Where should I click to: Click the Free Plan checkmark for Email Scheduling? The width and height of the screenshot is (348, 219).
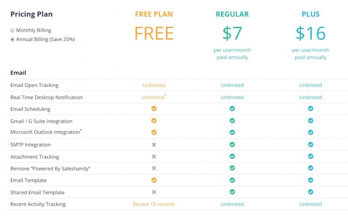(x=154, y=109)
